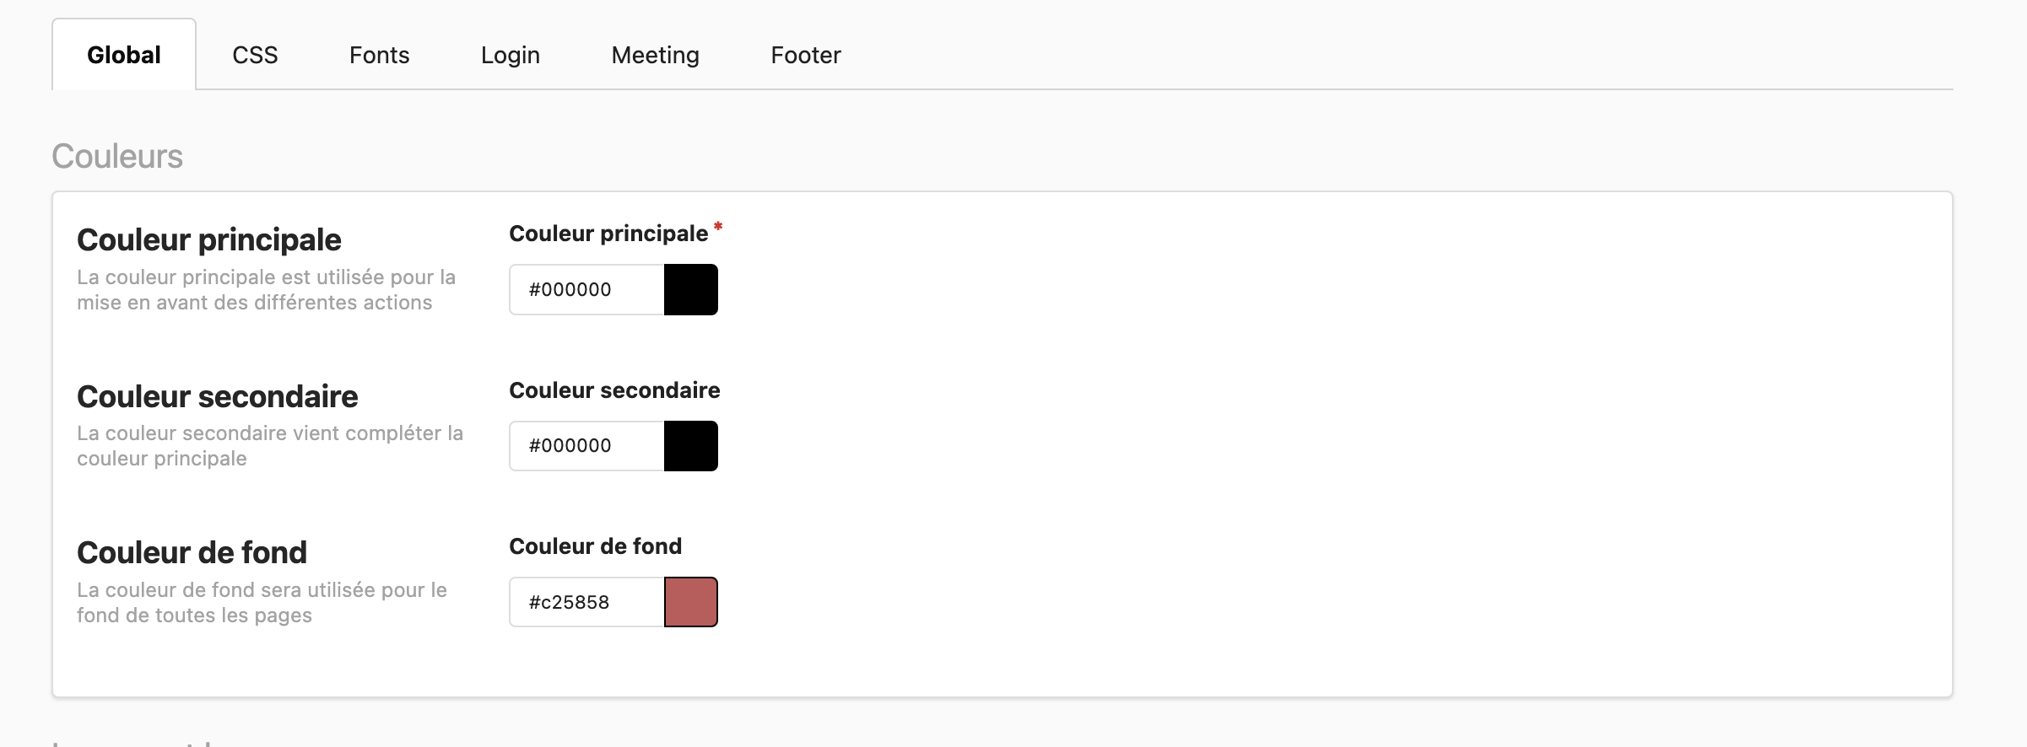This screenshot has height=747, width=2027.
Task: Click the small Couleur secondaire field label
Action: [x=614, y=390]
